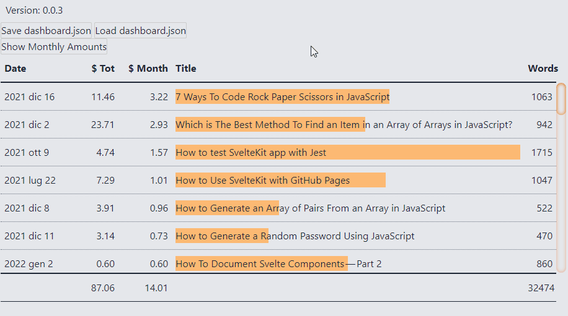Click the monthly amount 0.73

click(x=159, y=236)
